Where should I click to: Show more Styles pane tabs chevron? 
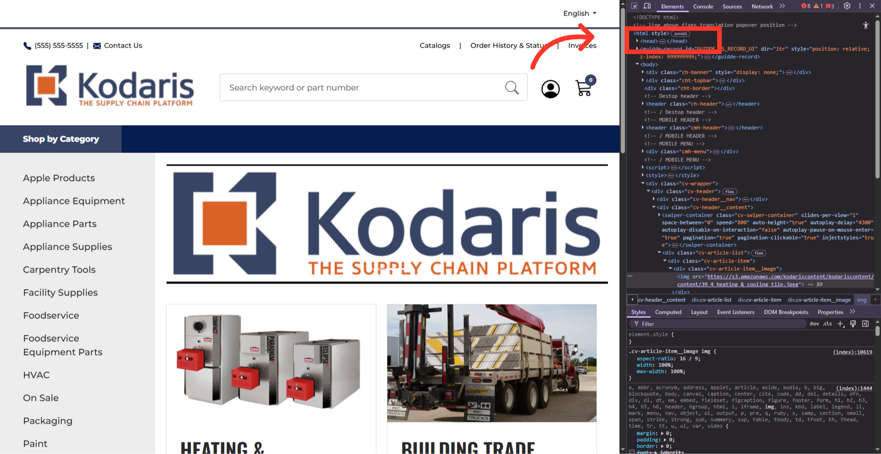click(853, 312)
